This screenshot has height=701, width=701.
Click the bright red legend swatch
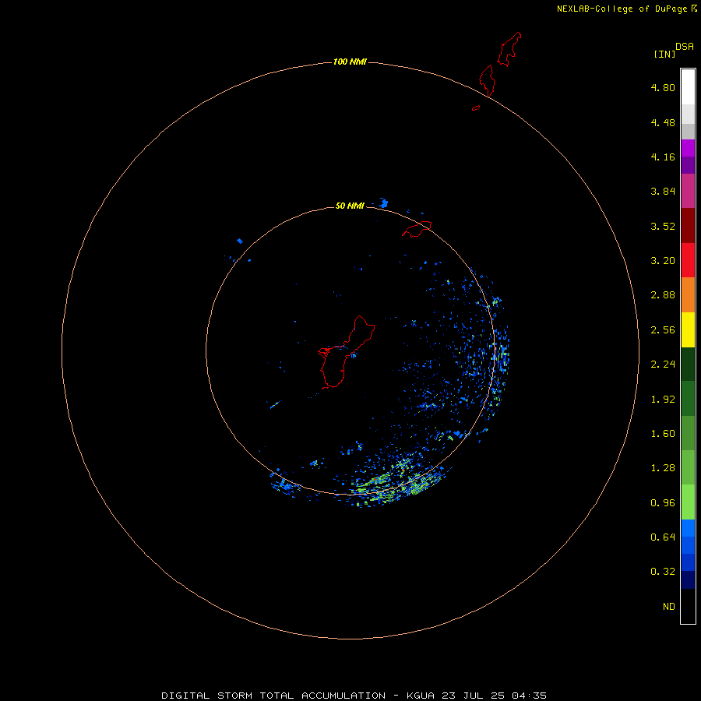pos(688,260)
